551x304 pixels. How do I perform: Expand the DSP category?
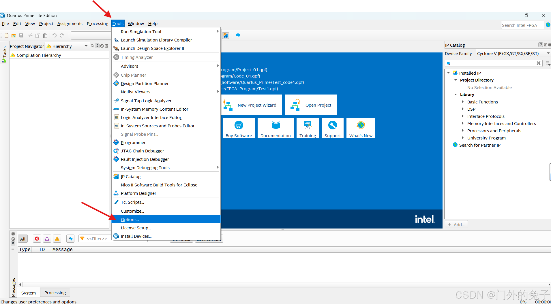(x=463, y=109)
